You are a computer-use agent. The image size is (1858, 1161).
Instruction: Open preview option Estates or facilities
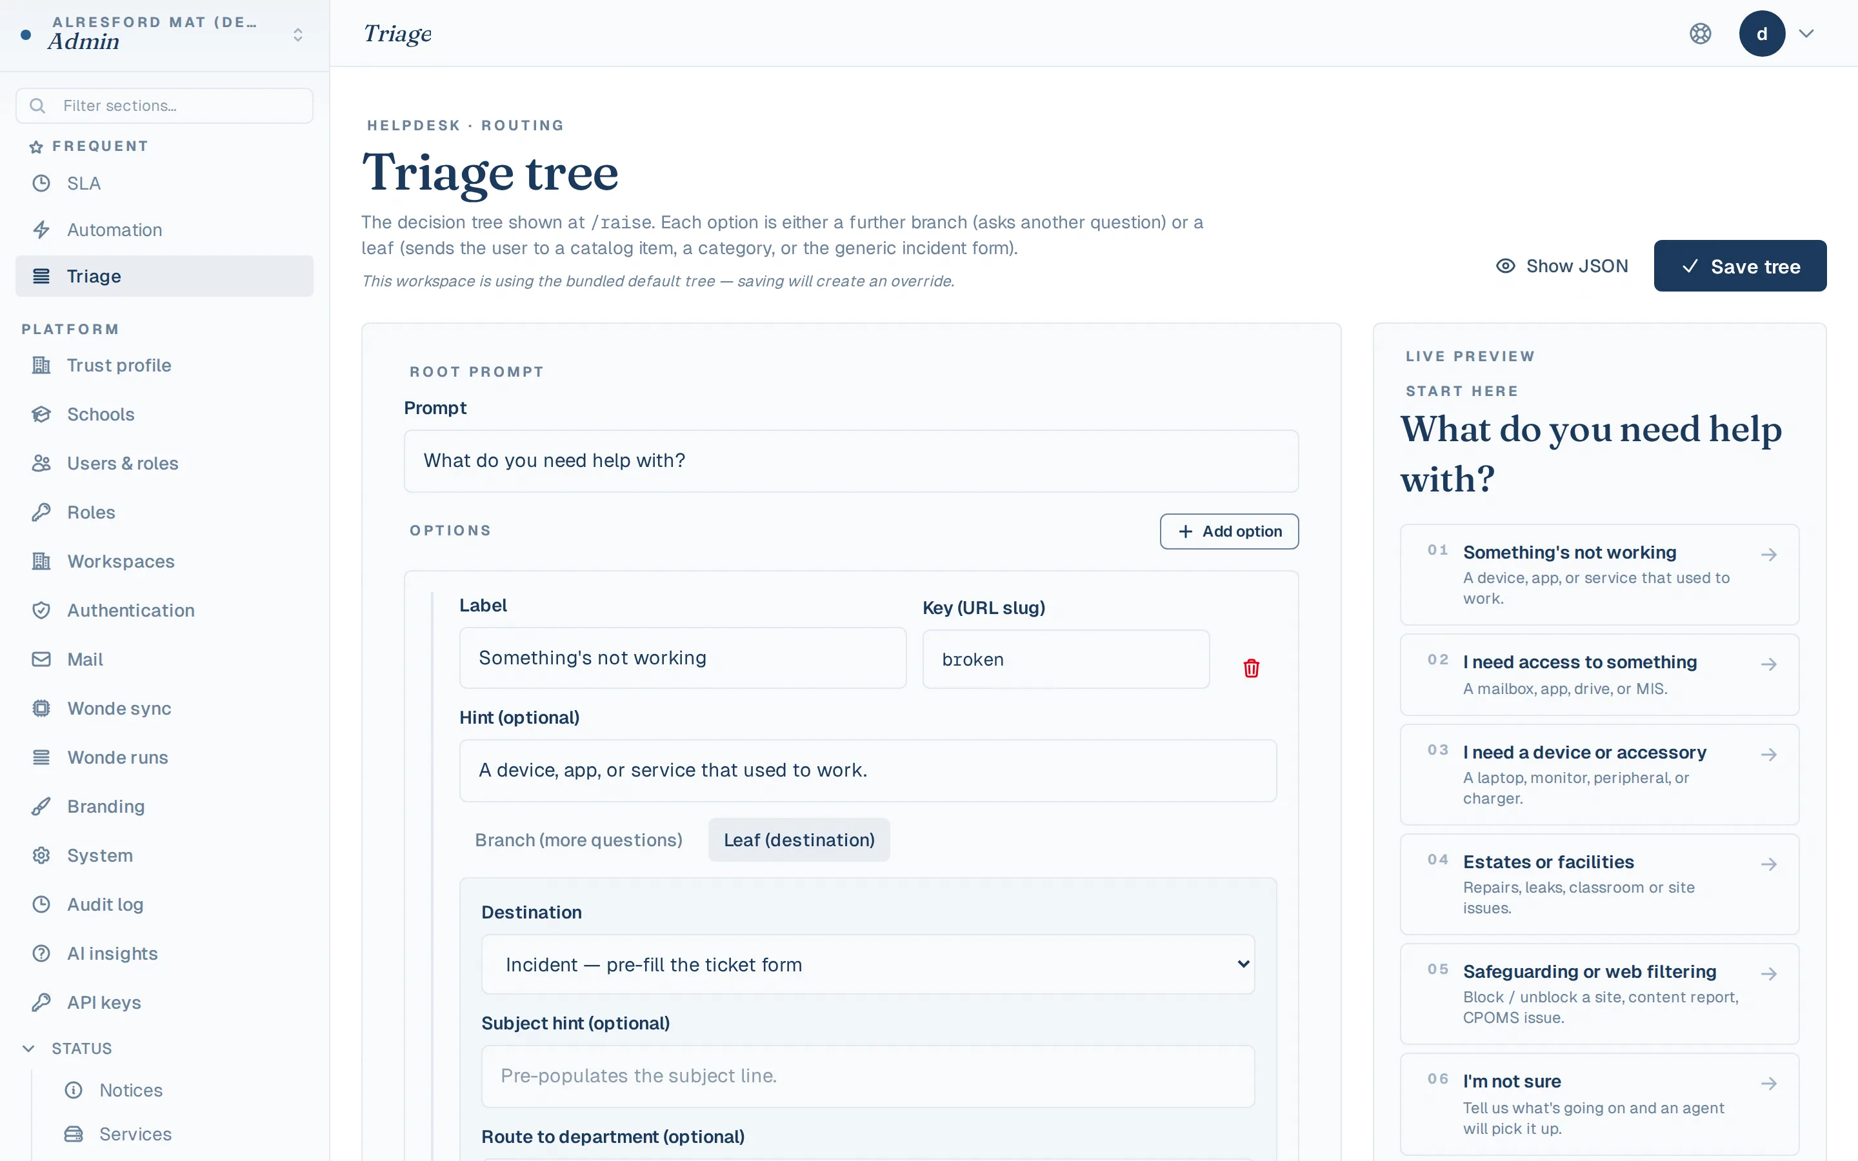pyautogui.click(x=1600, y=884)
